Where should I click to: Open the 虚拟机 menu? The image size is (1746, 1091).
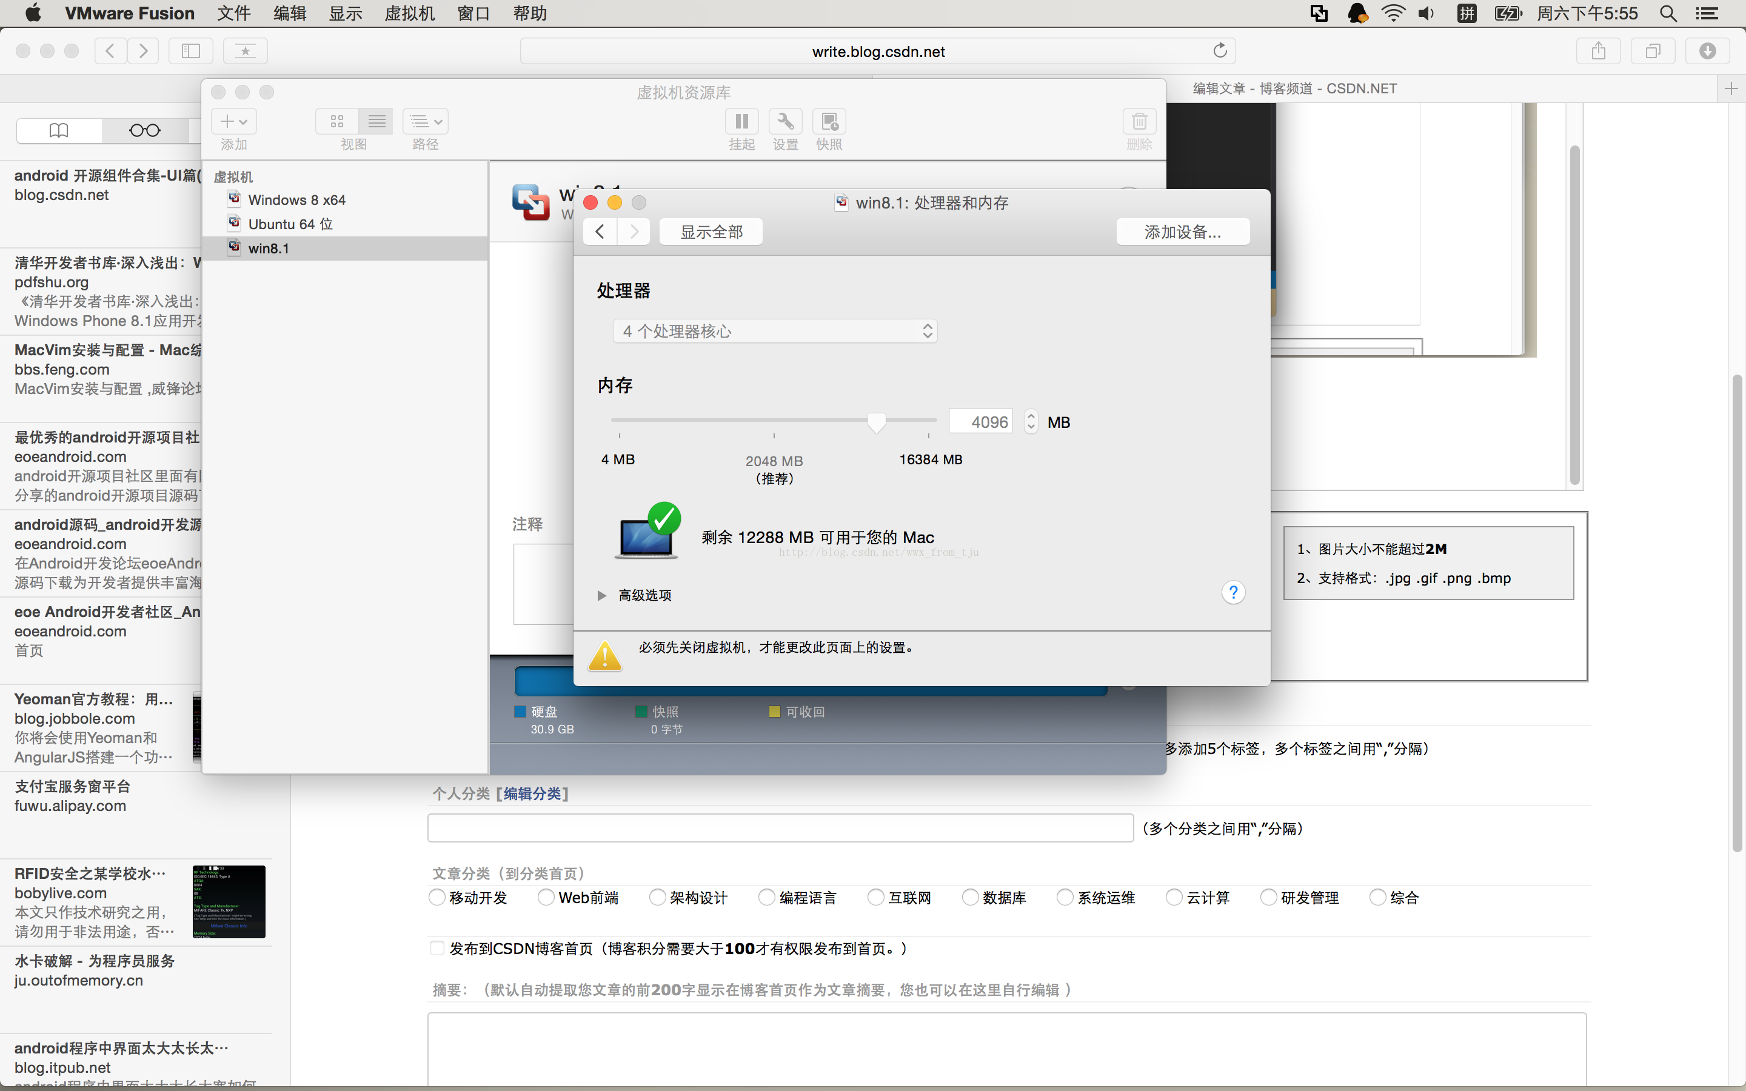(410, 13)
